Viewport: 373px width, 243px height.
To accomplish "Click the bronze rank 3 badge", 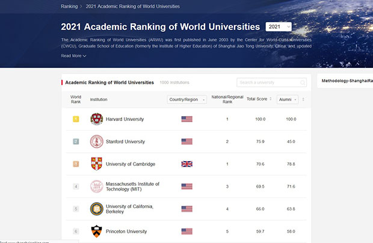I will (x=76, y=164).
